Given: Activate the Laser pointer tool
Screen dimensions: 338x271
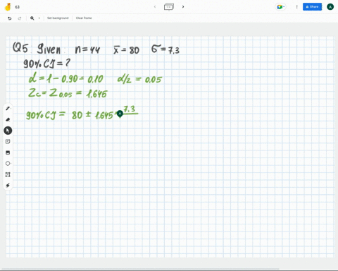Looking at the screenshot, I should pyautogui.click(x=8, y=186).
